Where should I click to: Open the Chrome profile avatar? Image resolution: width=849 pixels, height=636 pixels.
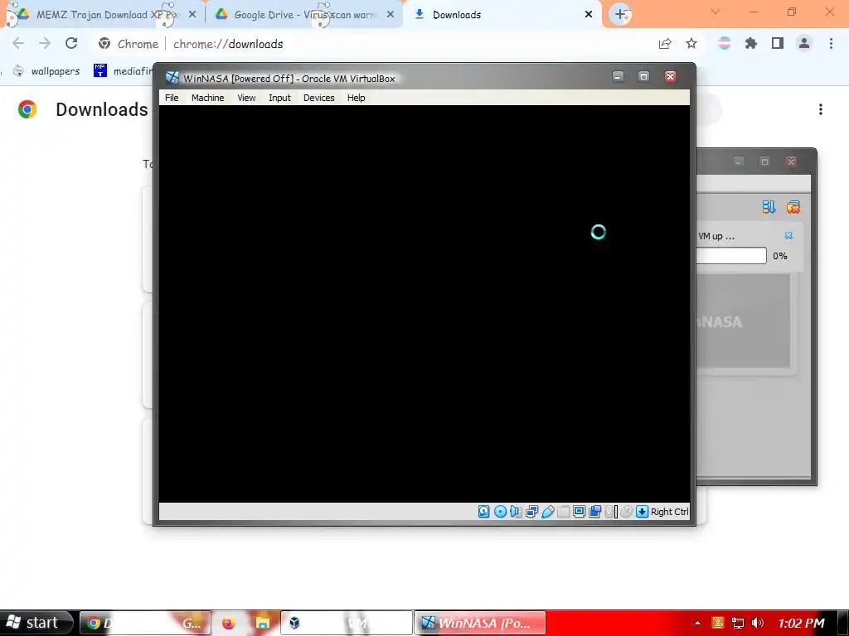(x=804, y=43)
